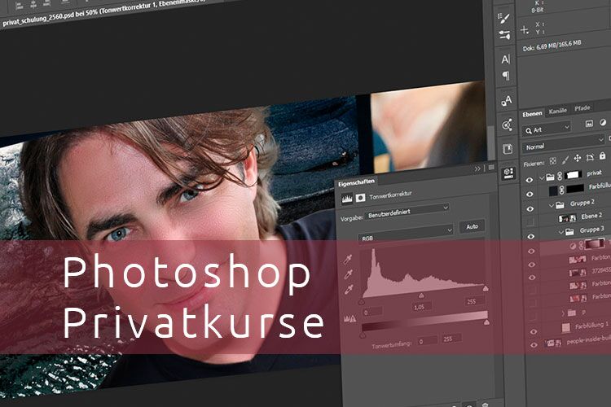Viewport: 611px width, 407px height.
Task: Open the Brushes panel icon with slider
Action: pos(504,35)
